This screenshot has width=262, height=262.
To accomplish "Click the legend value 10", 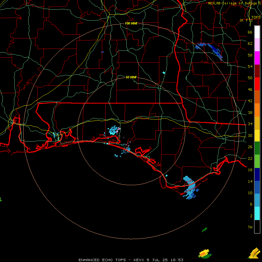I will [250, 193].
